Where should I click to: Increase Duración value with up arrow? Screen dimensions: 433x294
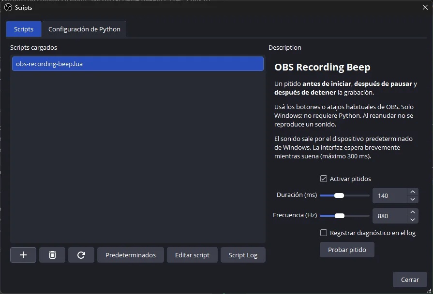[x=413, y=192]
